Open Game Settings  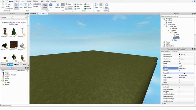click(107, 6)
